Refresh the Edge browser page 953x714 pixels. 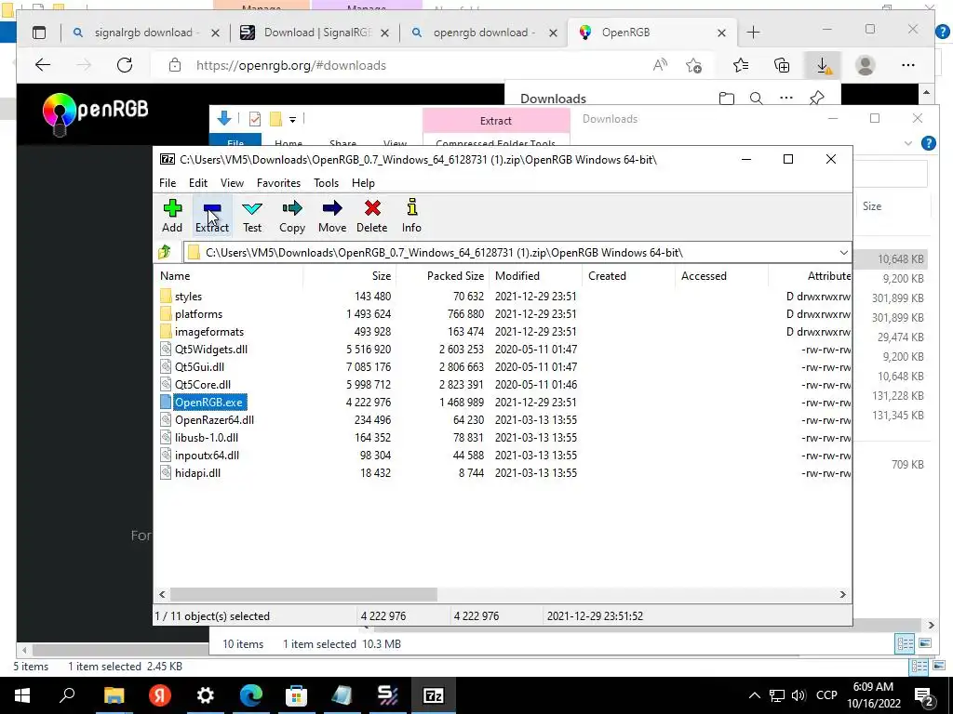pyautogui.click(x=125, y=65)
